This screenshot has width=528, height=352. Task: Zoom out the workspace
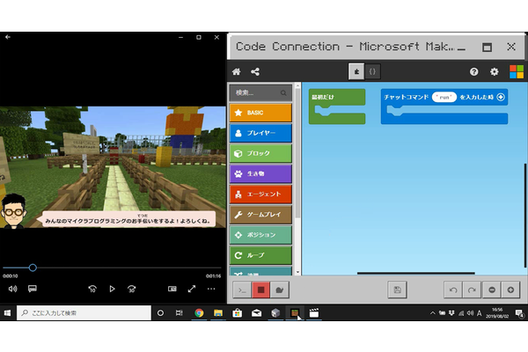tap(492, 290)
